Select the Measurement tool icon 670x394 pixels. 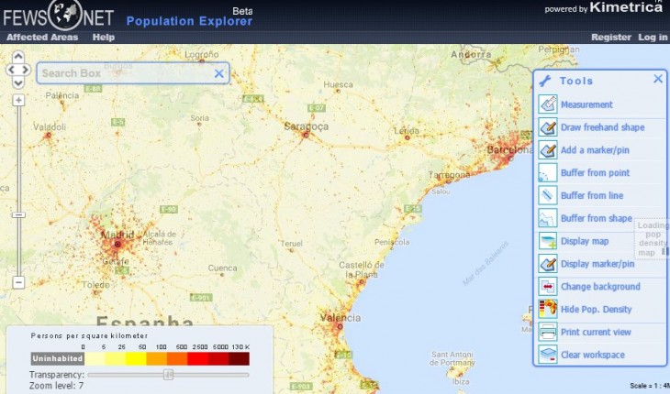click(x=548, y=104)
